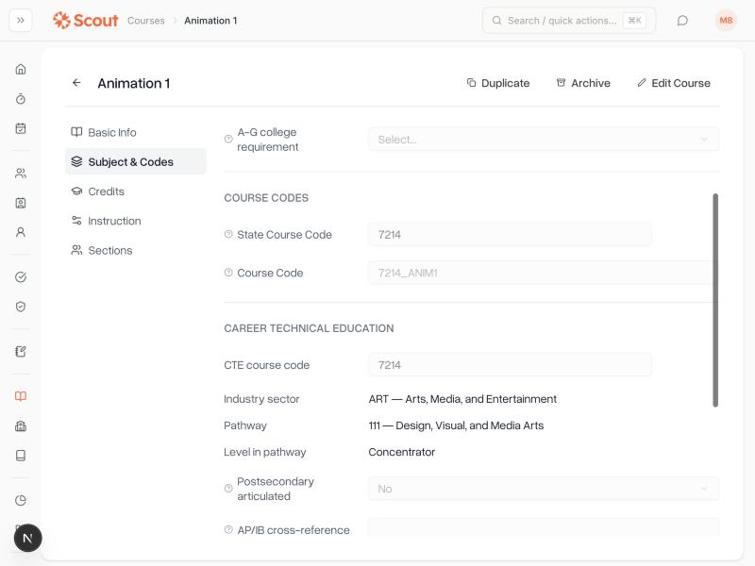Open the chat bubble messages icon

coord(682,20)
